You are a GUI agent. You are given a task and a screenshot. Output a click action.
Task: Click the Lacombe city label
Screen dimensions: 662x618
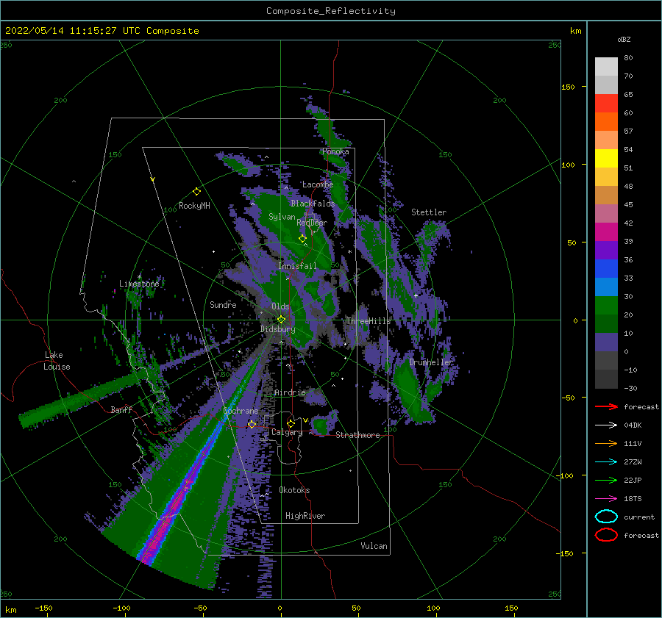[318, 184]
